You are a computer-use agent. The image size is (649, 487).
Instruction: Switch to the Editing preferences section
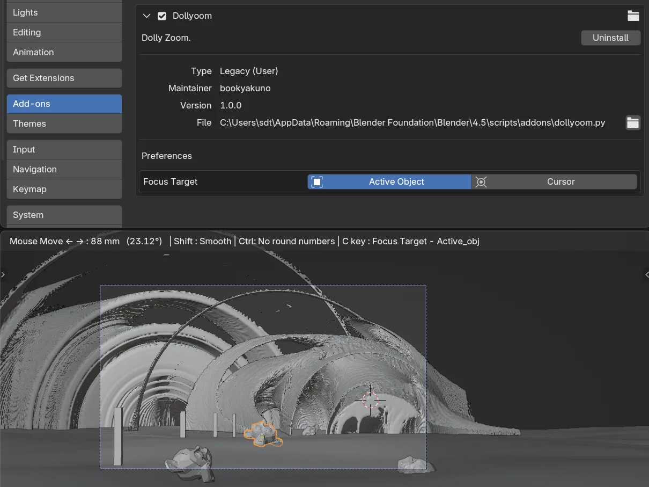tap(64, 32)
